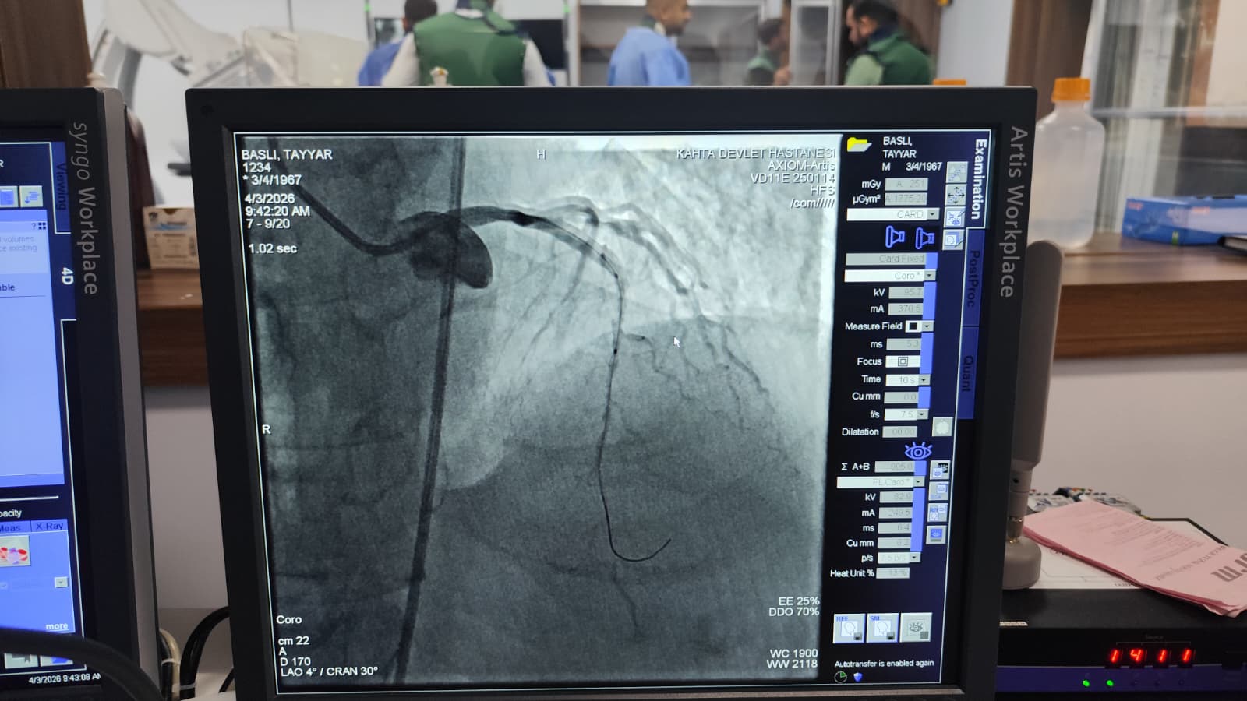Open the Coro acquisition dropdown

929,276
